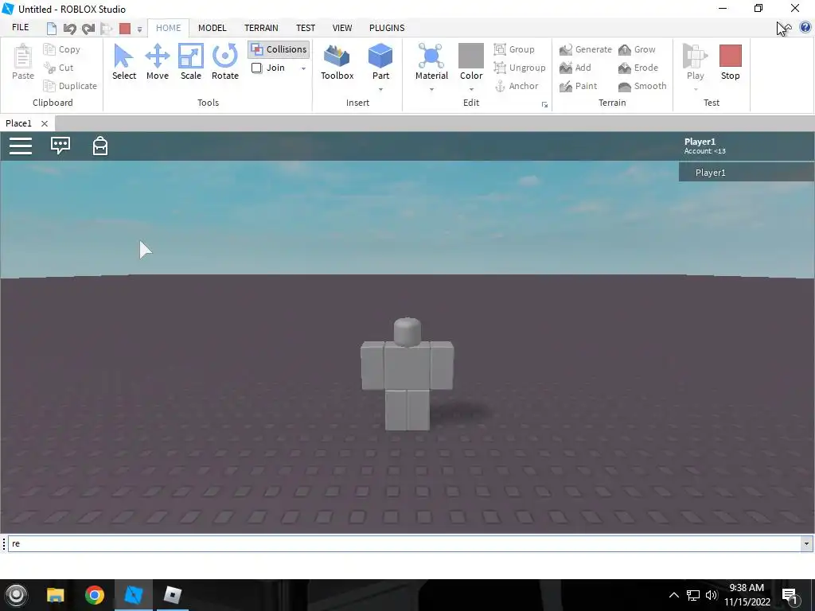Switch to the HOME ribbon tab
Image resolution: width=815 pixels, height=611 pixels.
point(169,28)
